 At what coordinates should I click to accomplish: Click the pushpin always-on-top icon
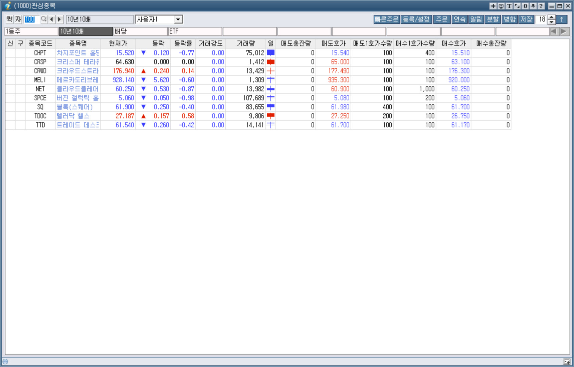(533, 6)
